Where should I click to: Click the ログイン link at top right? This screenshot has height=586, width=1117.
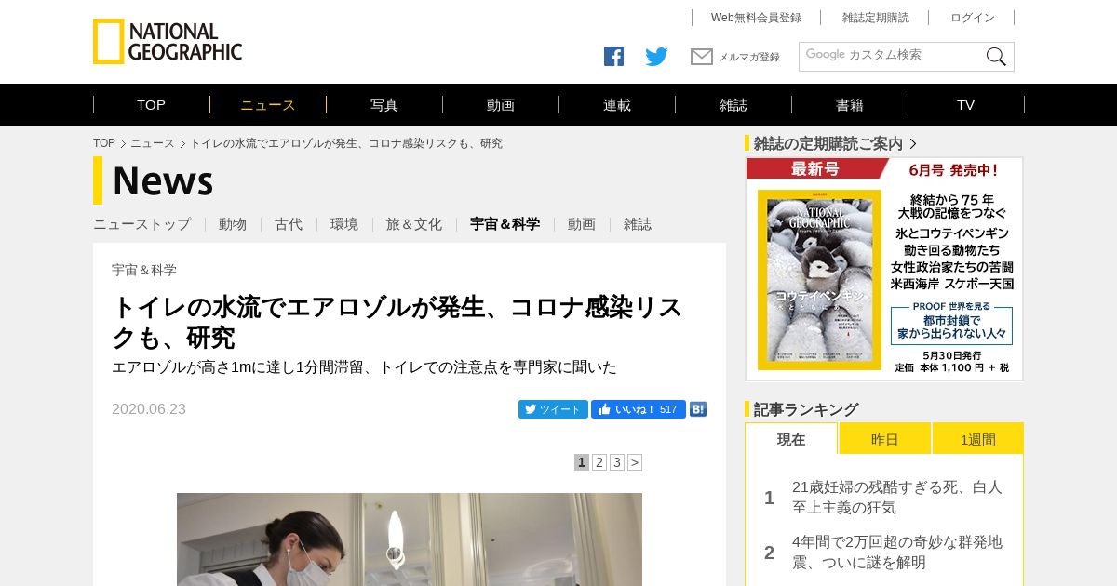[973, 18]
